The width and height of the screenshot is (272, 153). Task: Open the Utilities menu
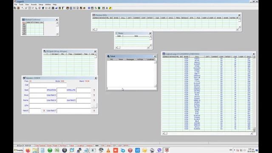48,5
